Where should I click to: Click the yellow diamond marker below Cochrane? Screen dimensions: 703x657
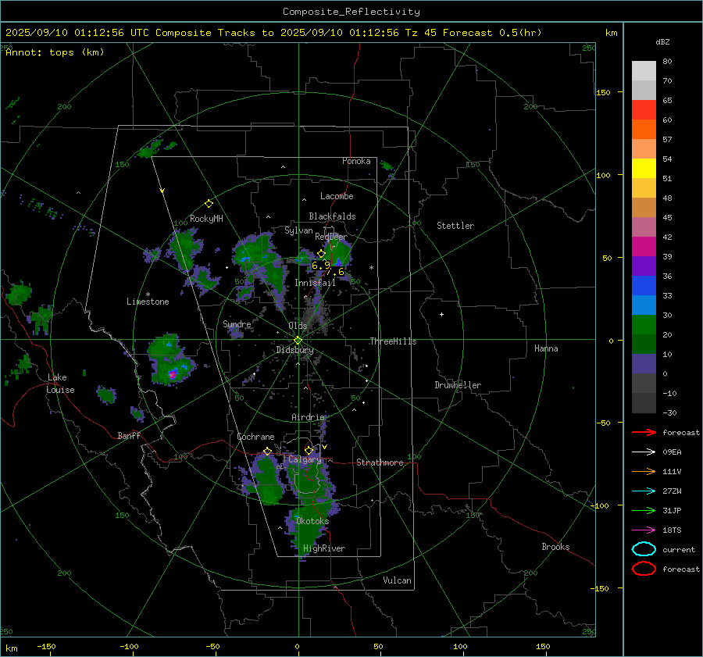coord(268,451)
